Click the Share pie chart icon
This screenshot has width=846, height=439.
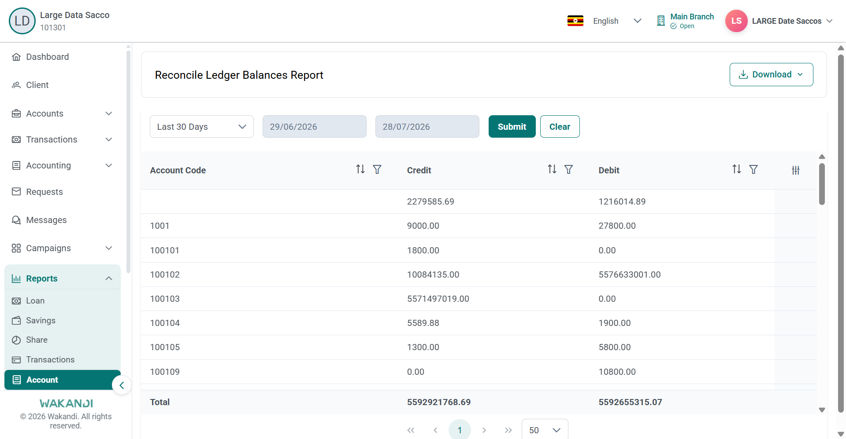tap(16, 340)
